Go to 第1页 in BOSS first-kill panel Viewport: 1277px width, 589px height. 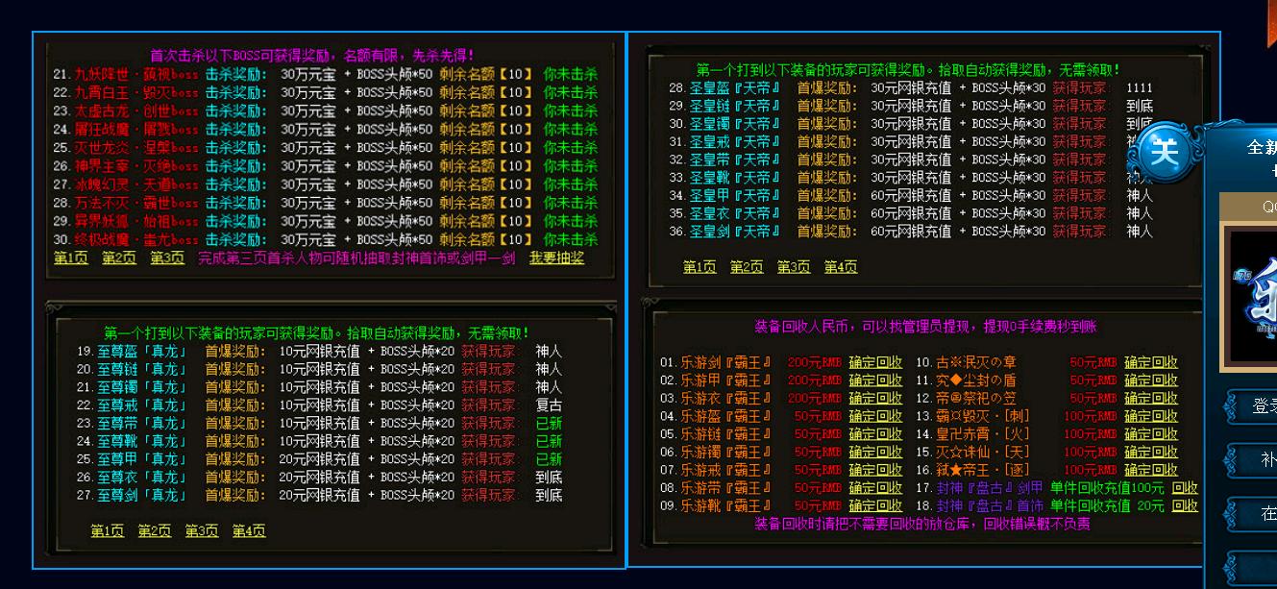coord(71,258)
